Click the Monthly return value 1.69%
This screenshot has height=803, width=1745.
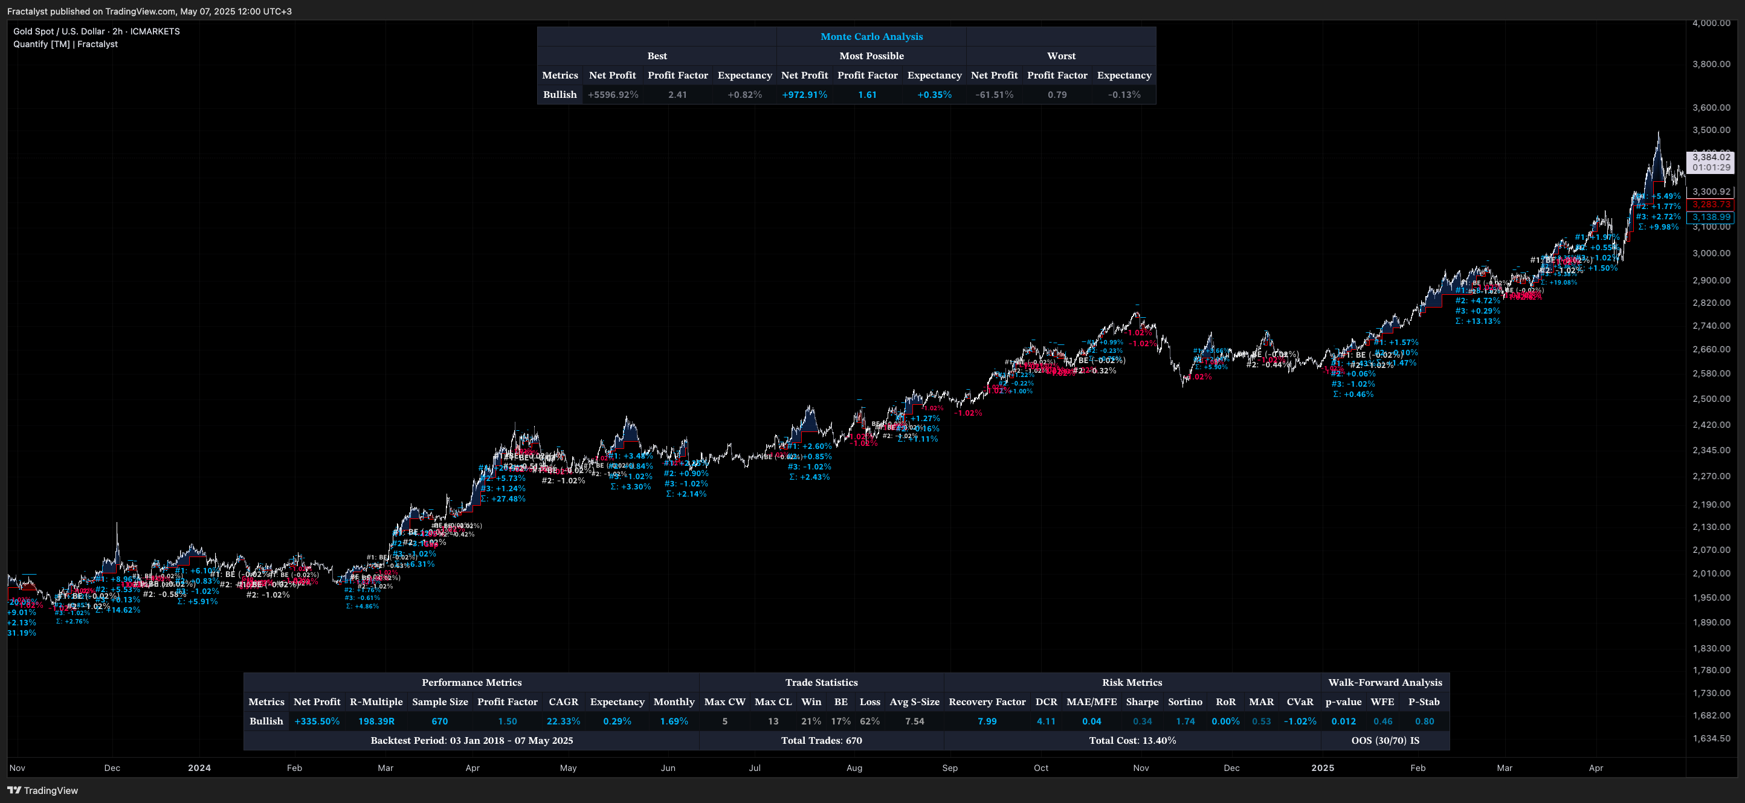pos(674,721)
